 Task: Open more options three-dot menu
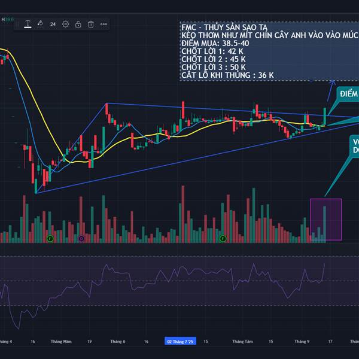pyautogui.click(x=104, y=24)
